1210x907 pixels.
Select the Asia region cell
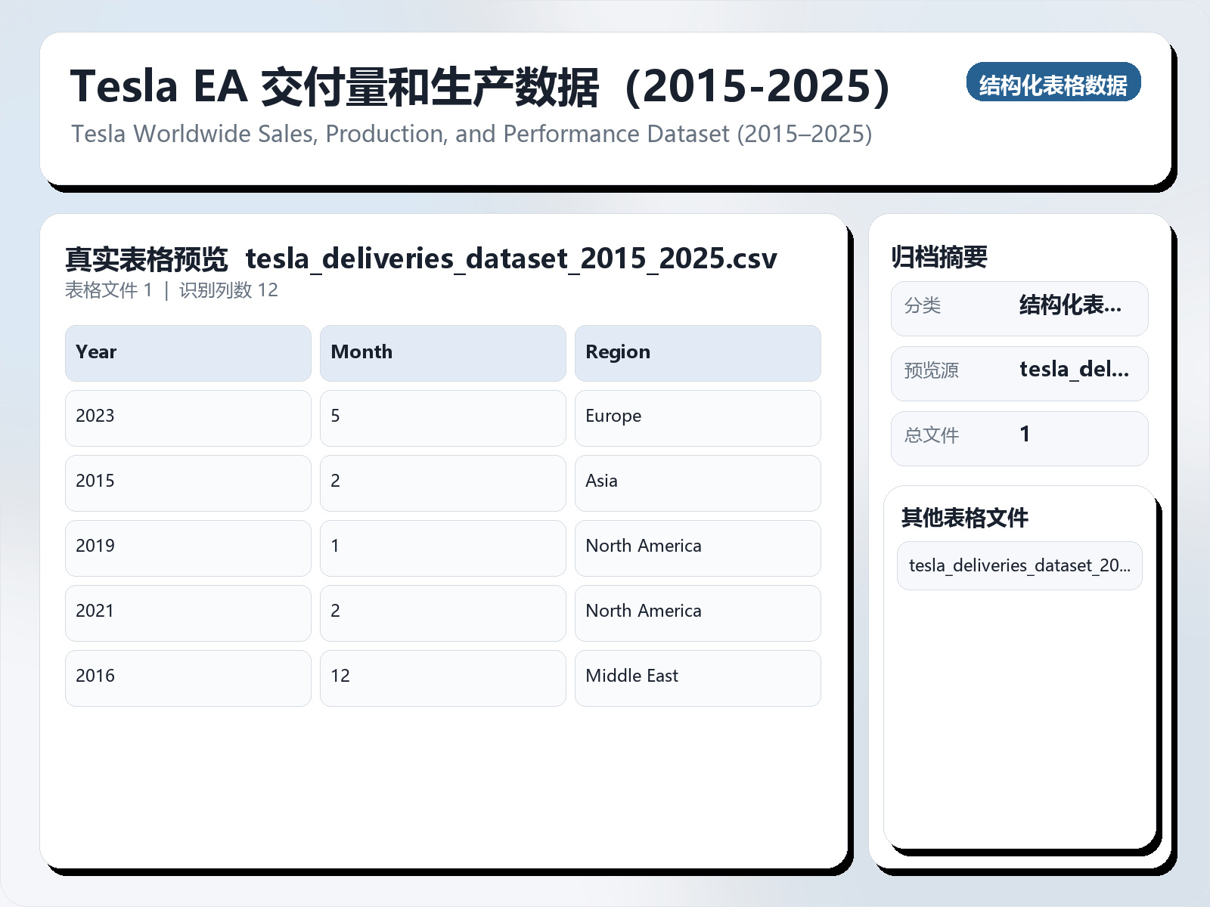coord(696,482)
